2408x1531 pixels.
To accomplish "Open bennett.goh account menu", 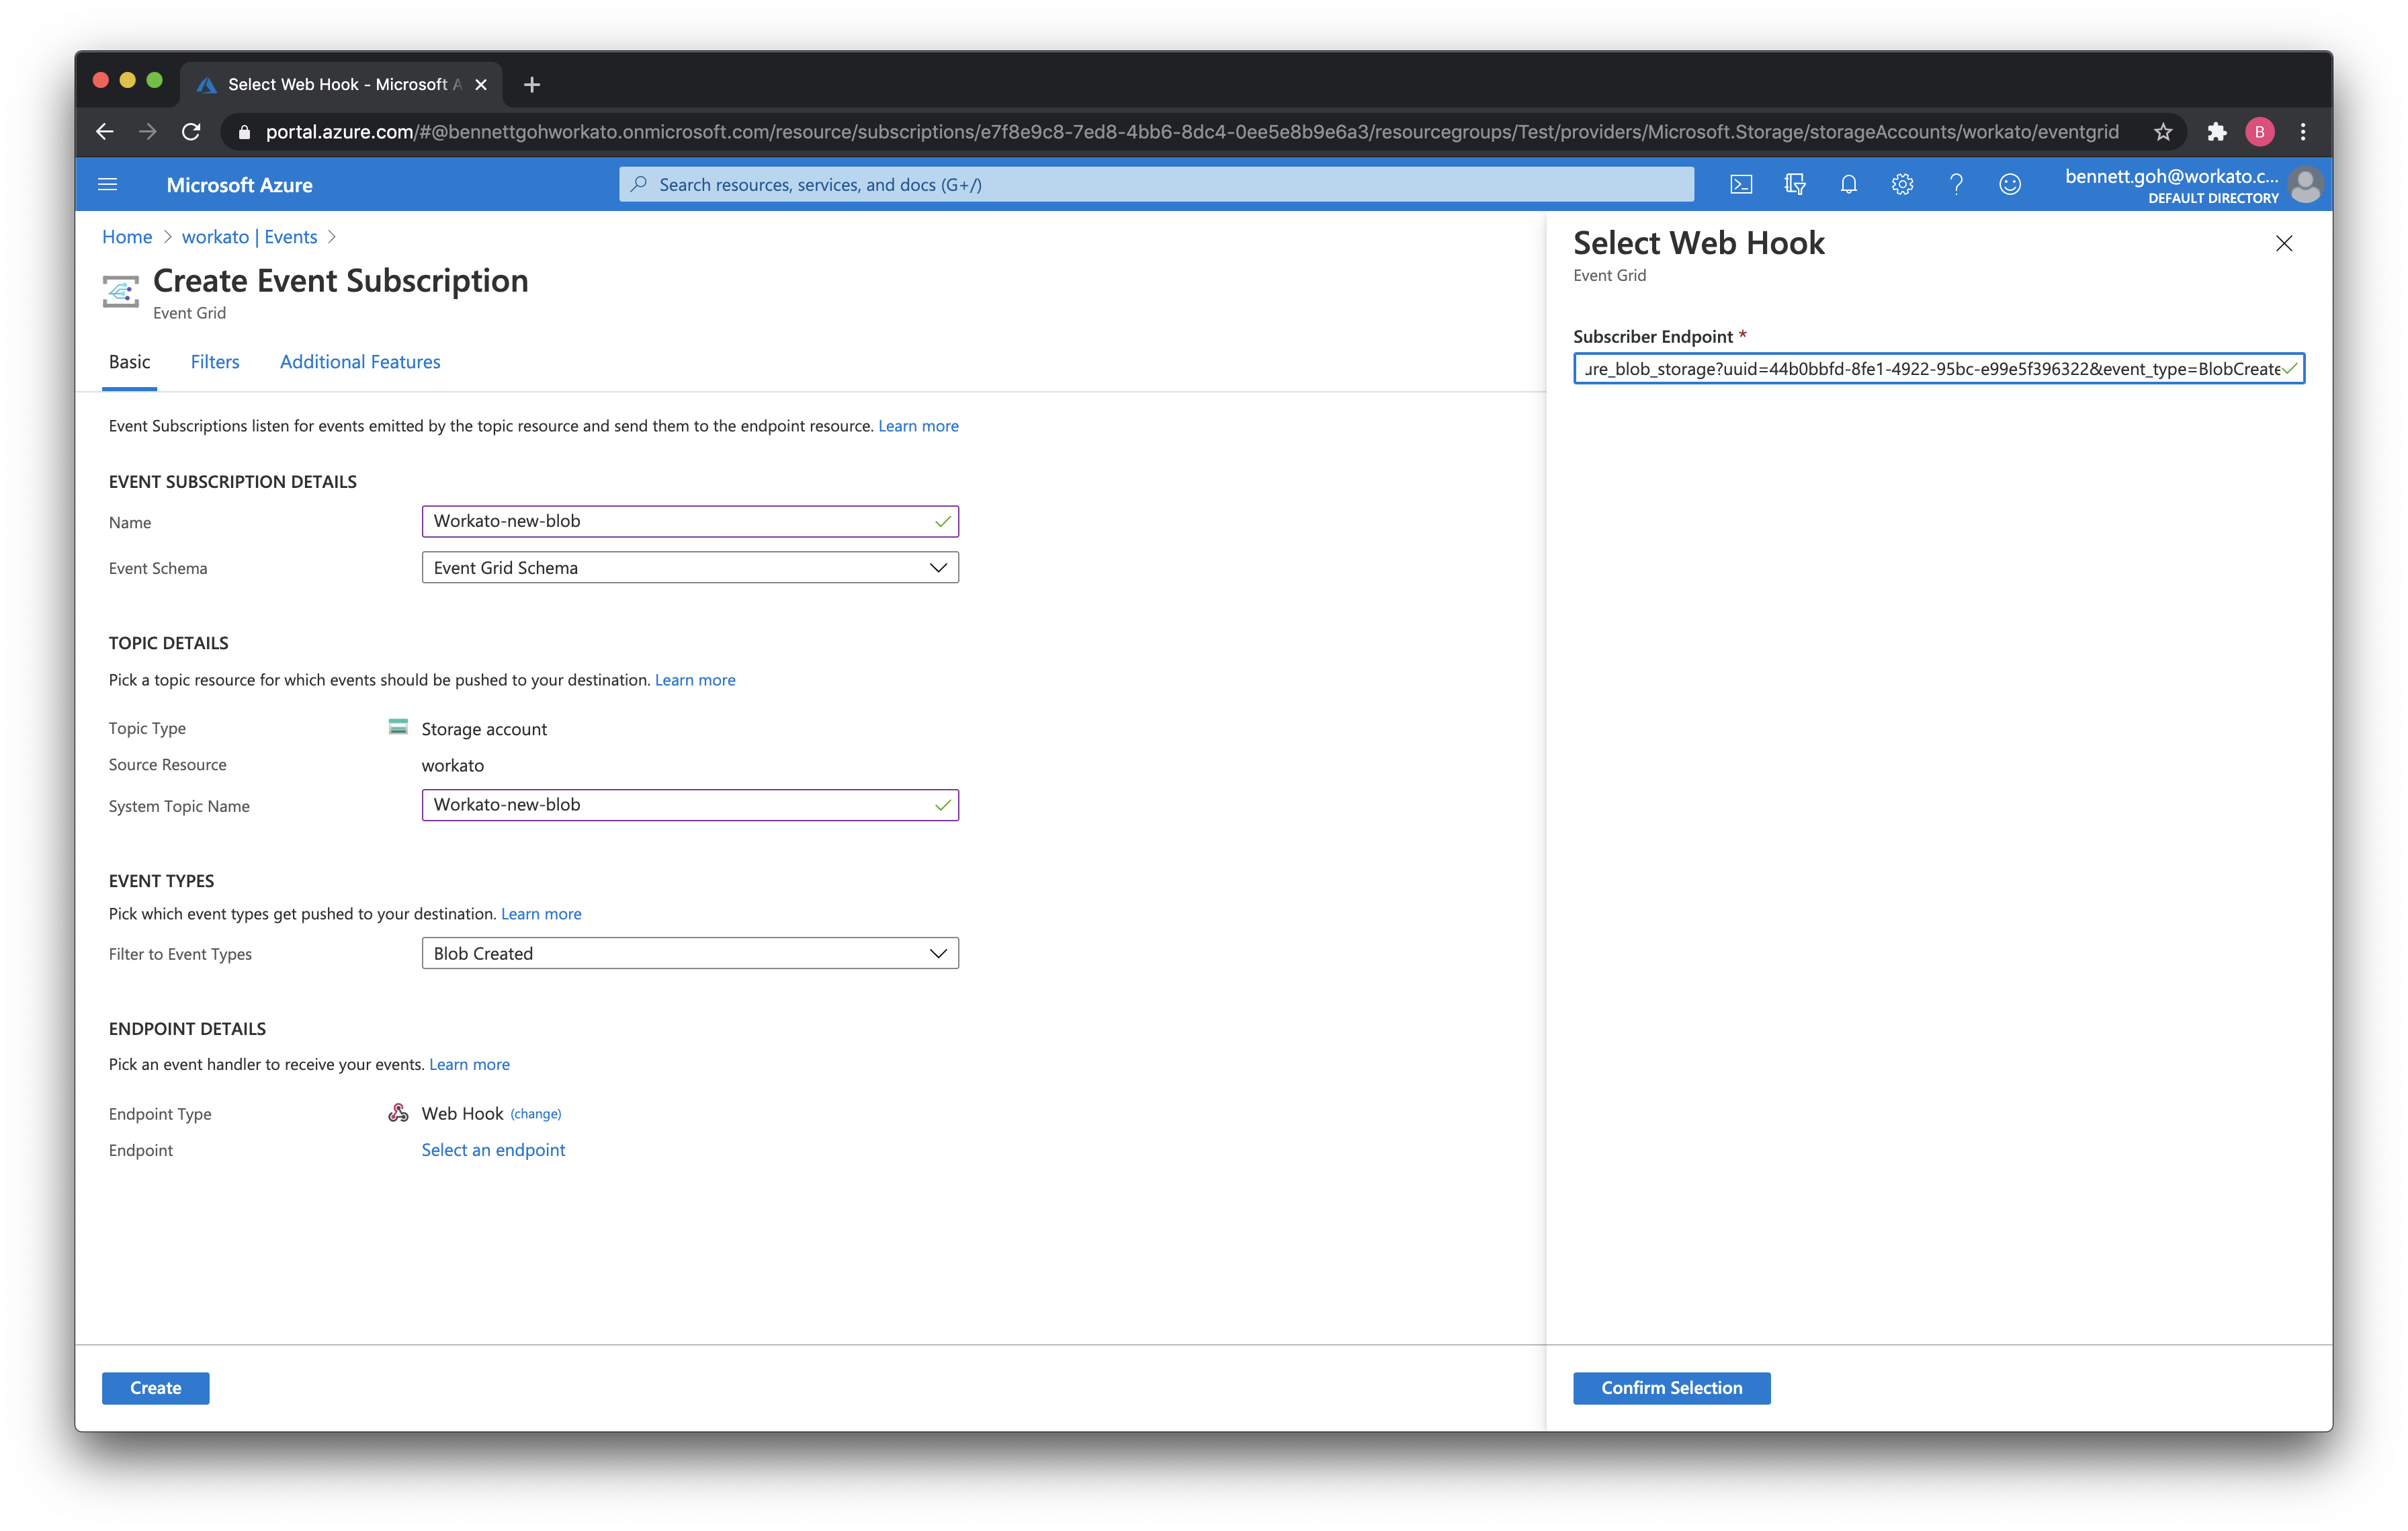I will tap(2190, 185).
